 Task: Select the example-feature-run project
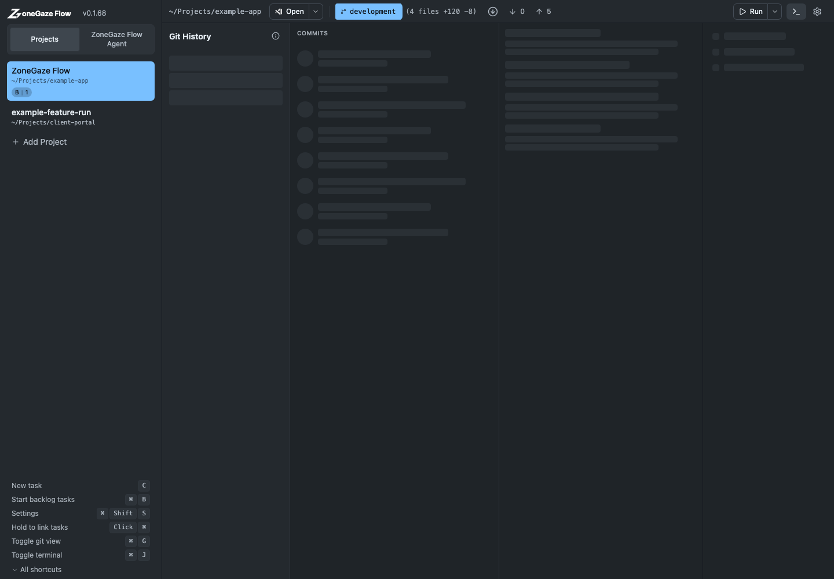click(x=81, y=117)
